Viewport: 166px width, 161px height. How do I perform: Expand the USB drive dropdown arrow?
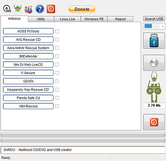point(163,26)
